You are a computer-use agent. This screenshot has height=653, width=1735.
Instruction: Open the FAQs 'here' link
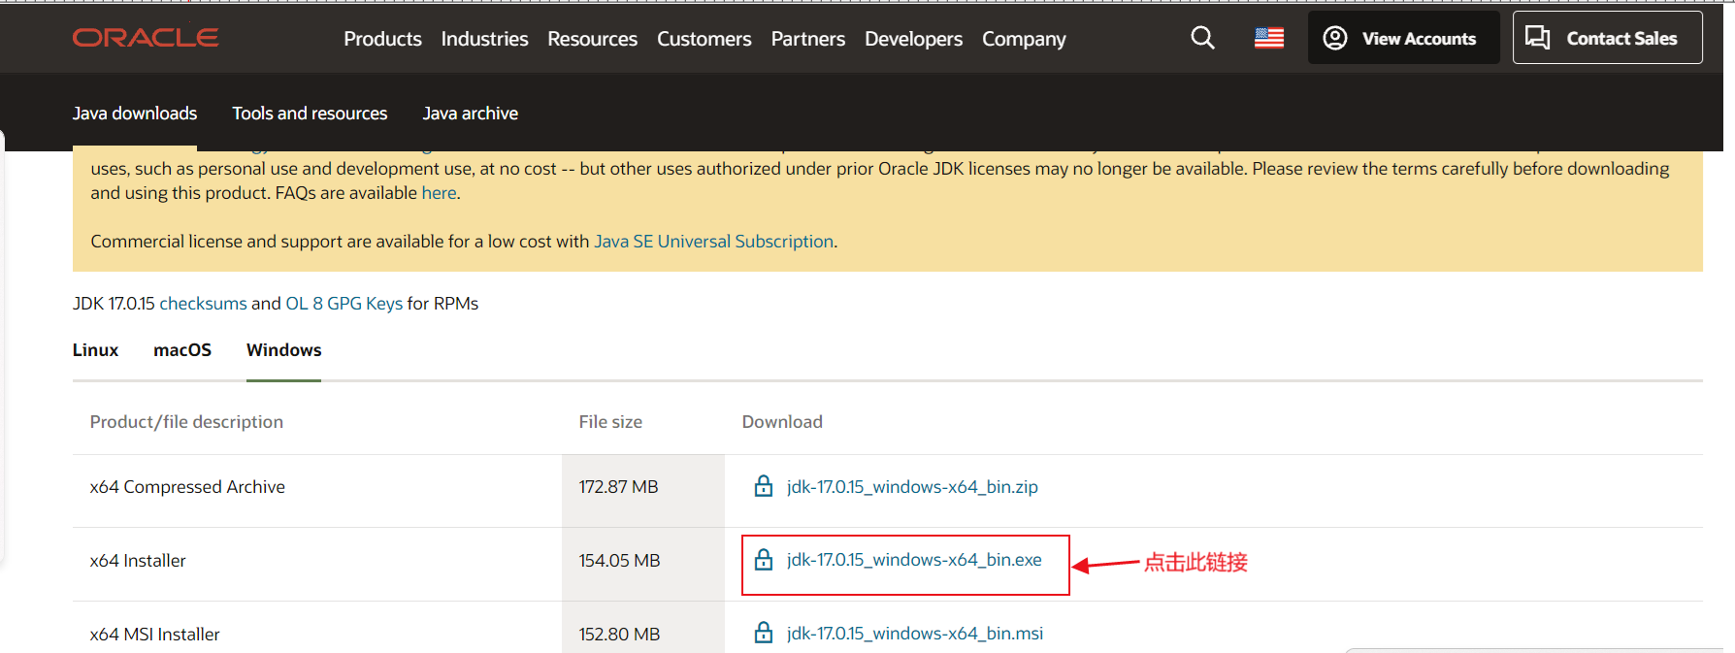439,193
